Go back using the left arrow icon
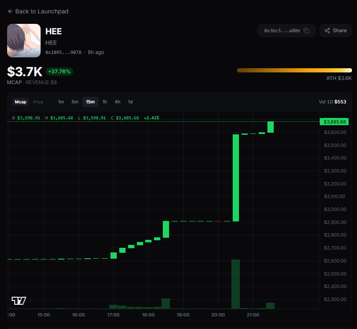The image size is (357, 329). 10,11
